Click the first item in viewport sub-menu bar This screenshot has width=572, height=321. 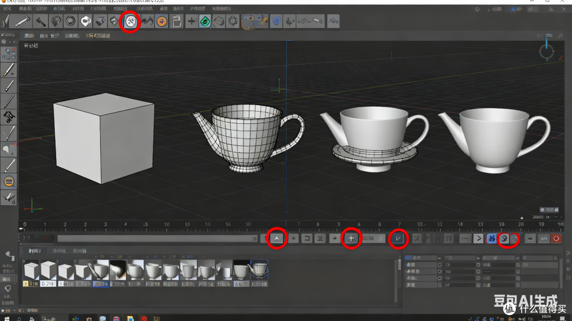[x=29, y=36]
